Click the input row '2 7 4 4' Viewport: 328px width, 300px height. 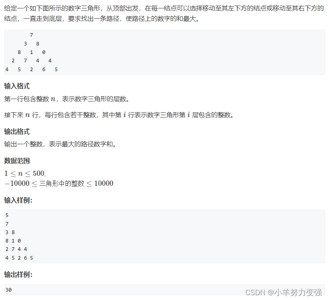point(16,249)
